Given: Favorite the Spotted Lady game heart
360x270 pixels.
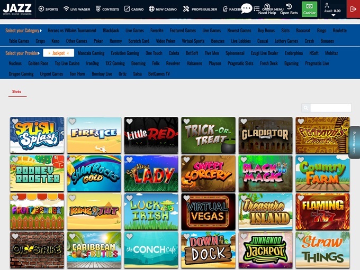Looking at the screenshot, I should [x=130, y=160].
